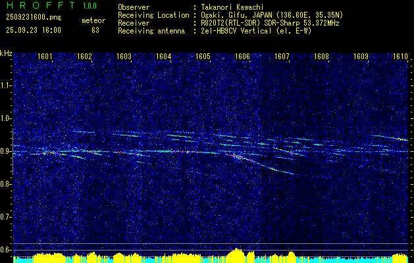
Task: Click the 1605 time marker
Action: [203, 56]
